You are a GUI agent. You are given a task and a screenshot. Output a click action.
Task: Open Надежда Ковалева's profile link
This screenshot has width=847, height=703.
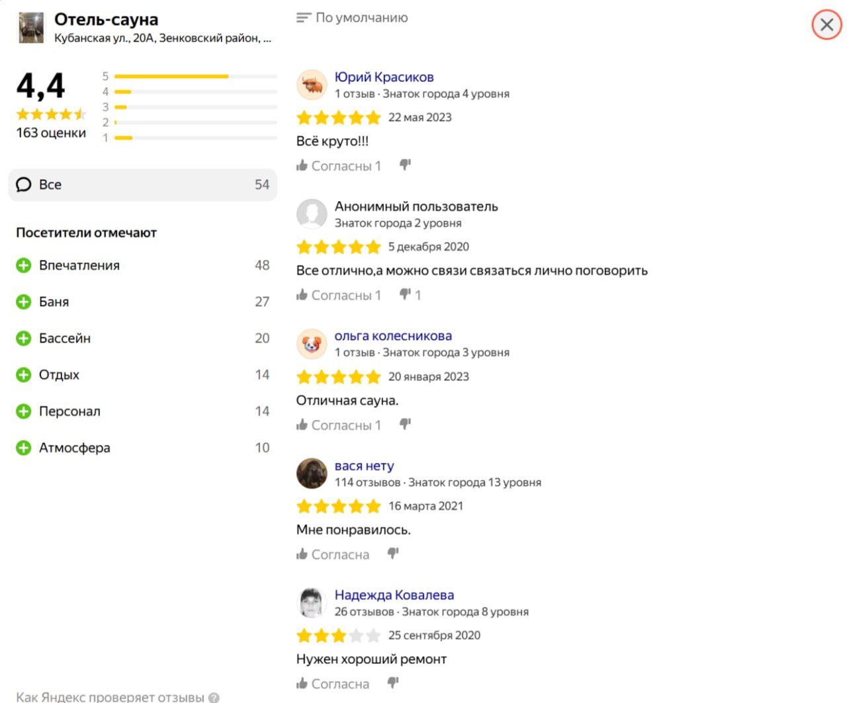tap(394, 595)
